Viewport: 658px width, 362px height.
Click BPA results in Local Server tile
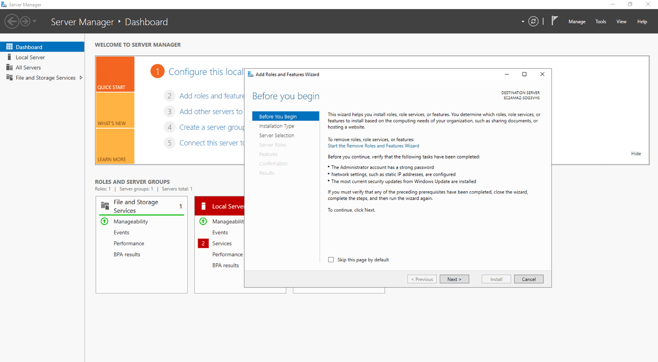(x=225, y=266)
